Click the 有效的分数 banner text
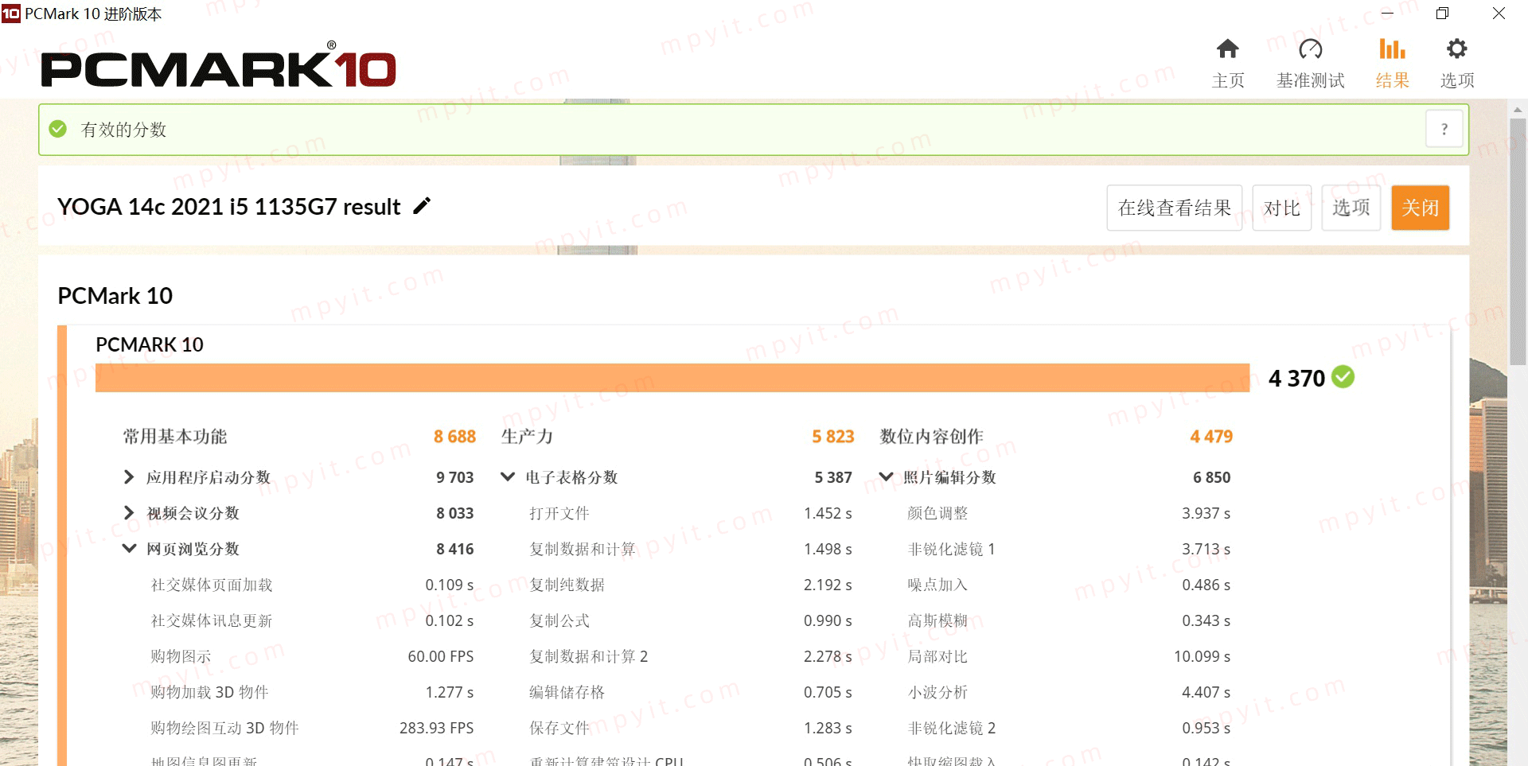The image size is (1528, 766). pos(123,129)
